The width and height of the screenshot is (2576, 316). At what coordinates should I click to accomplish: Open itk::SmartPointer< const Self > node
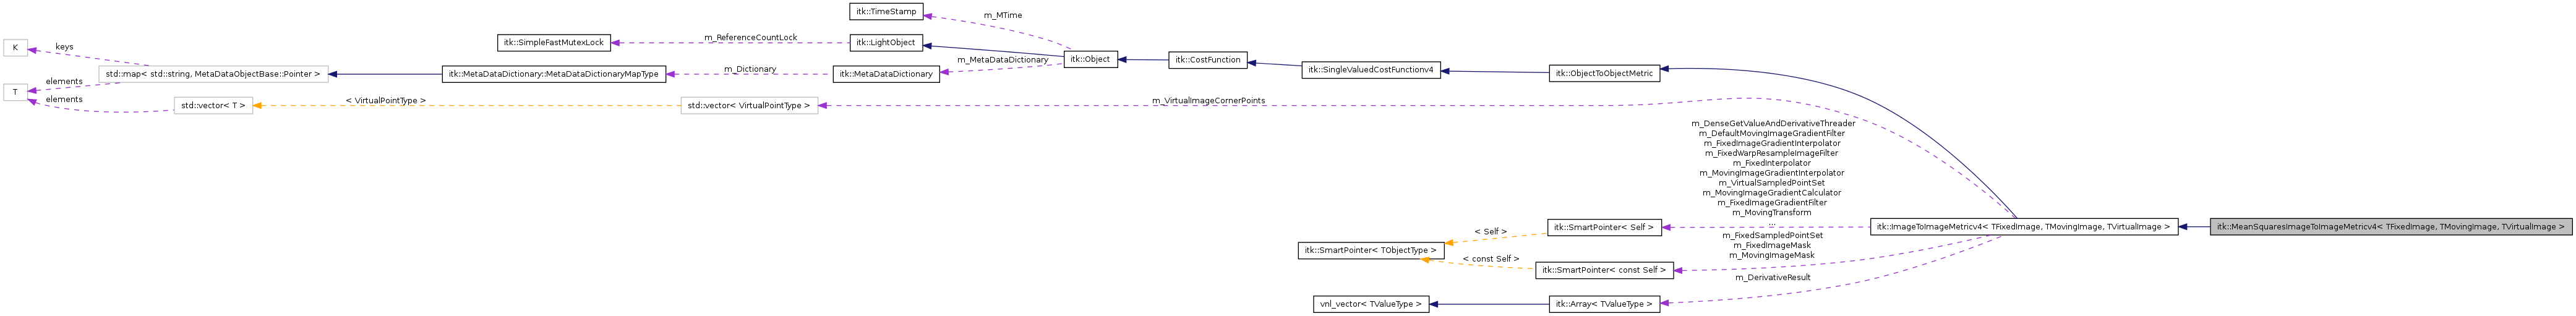[1604, 270]
